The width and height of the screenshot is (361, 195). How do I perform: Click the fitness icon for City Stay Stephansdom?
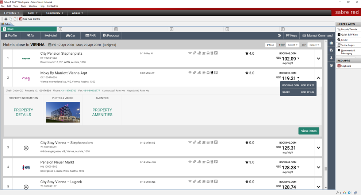[195, 142]
